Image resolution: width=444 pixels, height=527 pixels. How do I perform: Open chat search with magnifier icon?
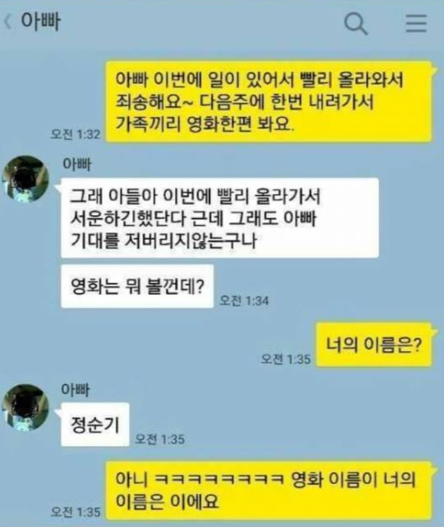pos(356,23)
